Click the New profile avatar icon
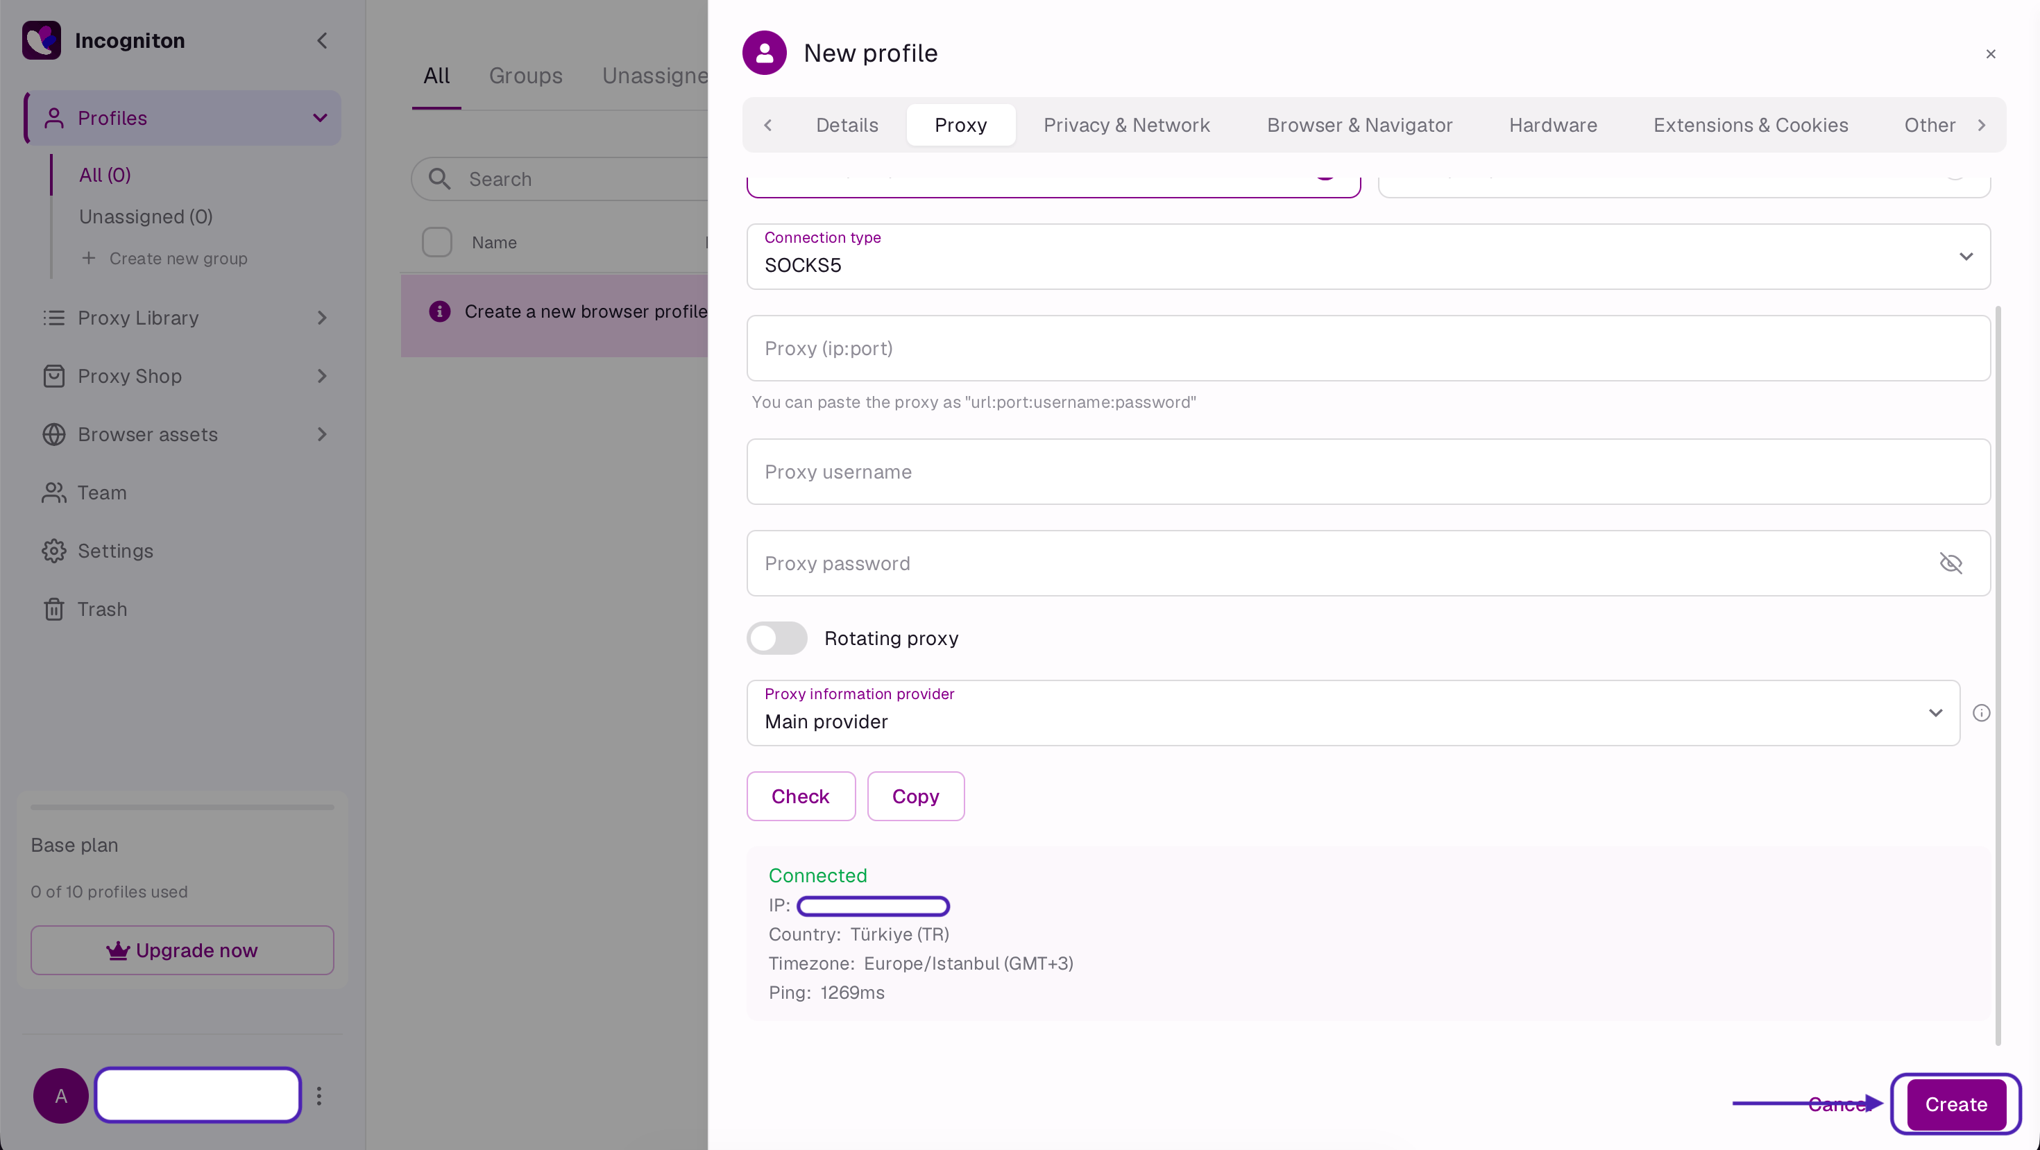 click(x=764, y=53)
